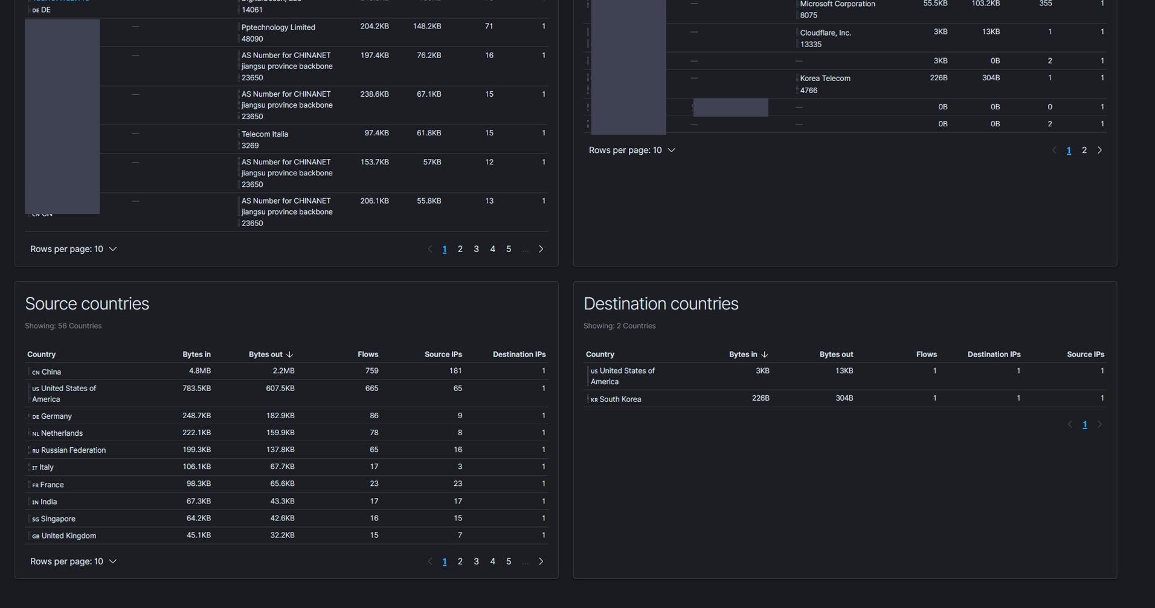Image resolution: width=1155 pixels, height=608 pixels.
Task: Click the South Korea destination row
Action: pos(620,399)
